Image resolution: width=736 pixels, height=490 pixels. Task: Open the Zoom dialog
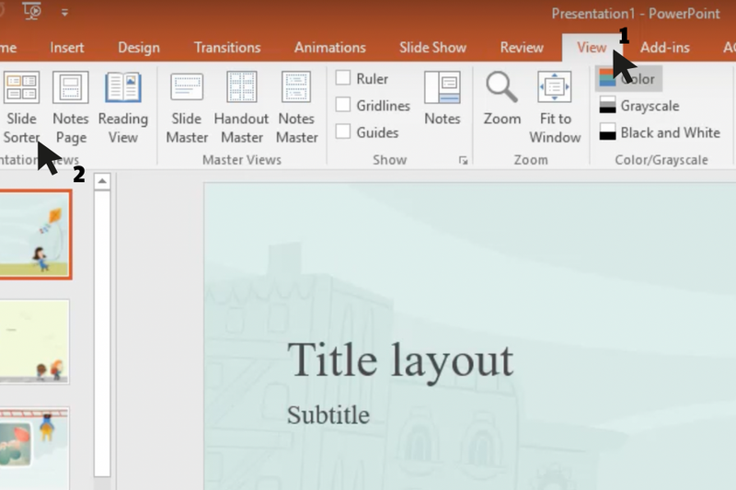(502, 99)
